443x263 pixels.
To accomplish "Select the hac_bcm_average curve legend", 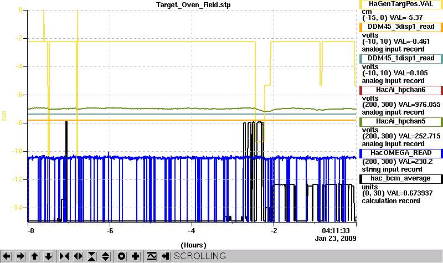I will [401, 178].
